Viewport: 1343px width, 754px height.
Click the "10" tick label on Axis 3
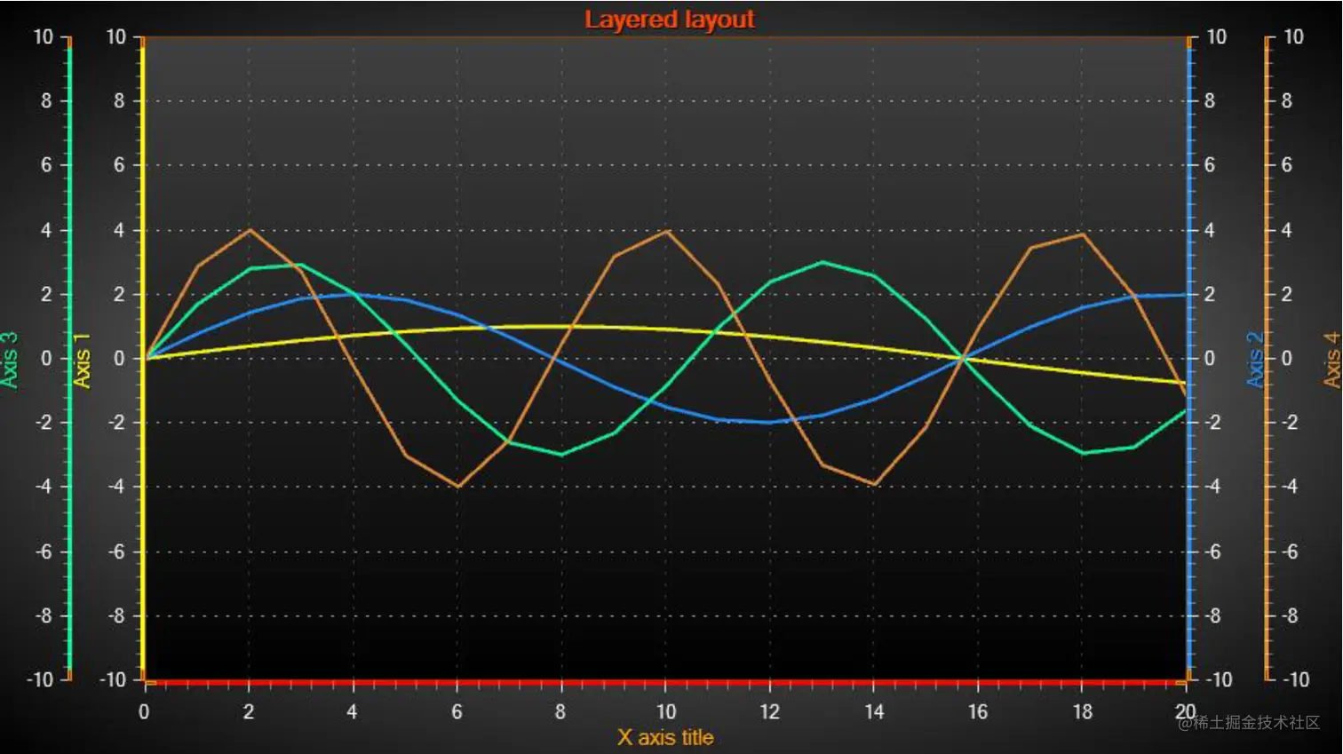pyautogui.click(x=44, y=36)
